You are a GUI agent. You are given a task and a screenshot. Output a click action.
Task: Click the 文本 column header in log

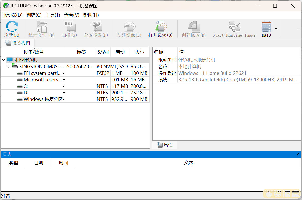click(x=188, y=163)
